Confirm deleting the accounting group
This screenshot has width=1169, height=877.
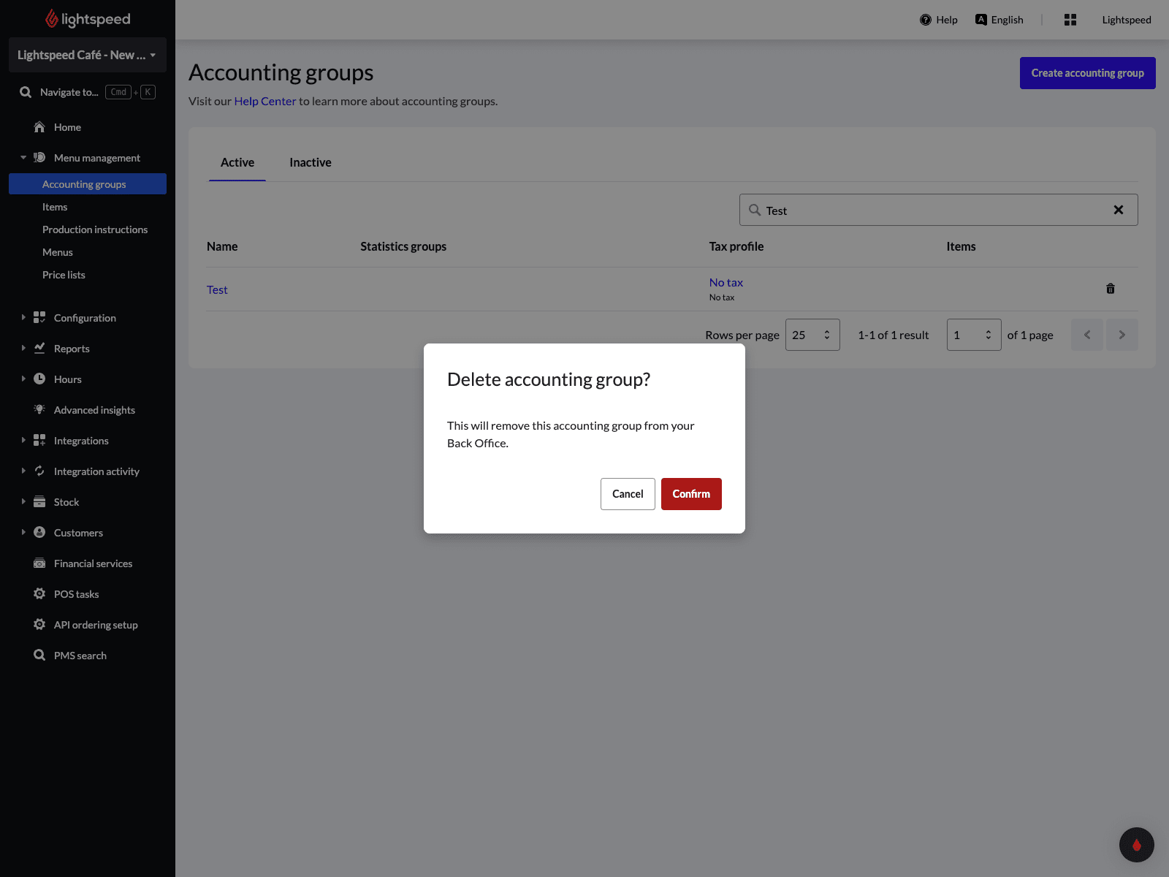[x=690, y=494]
